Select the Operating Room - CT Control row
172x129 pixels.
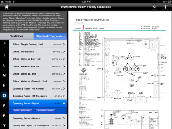[x=38, y=89]
